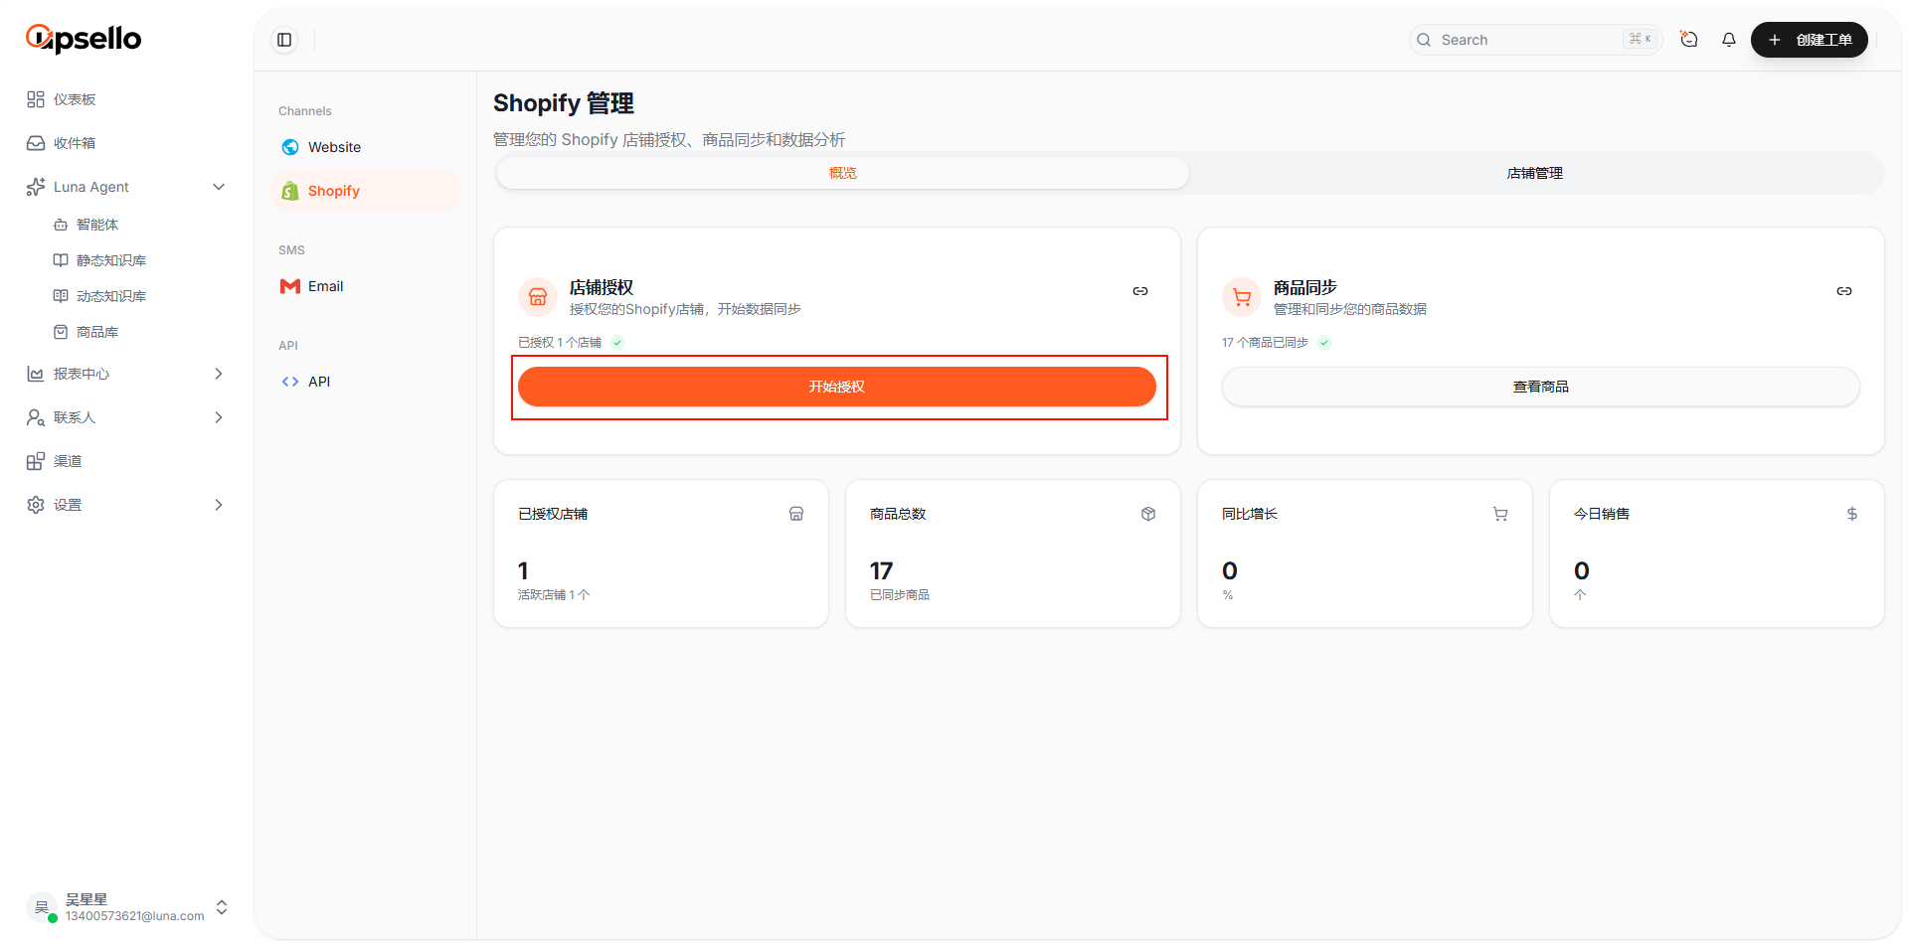The height and width of the screenshot is (947, 1909).
Task: Click the Shopify 管理 page heading
Action: [564, 103]
